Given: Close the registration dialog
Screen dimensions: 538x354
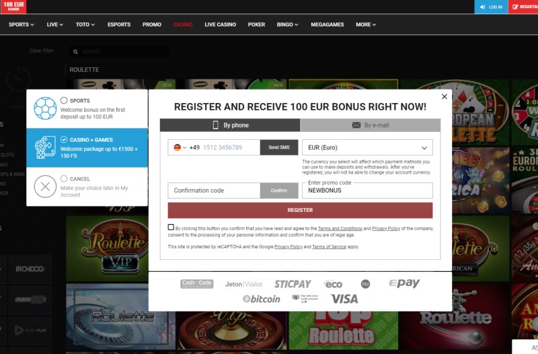Looking at the screenshot, I should (445, 96).
